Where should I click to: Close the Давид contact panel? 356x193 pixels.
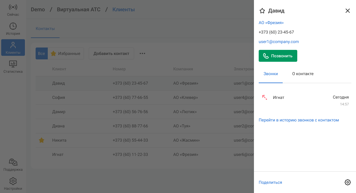[348, 11]
